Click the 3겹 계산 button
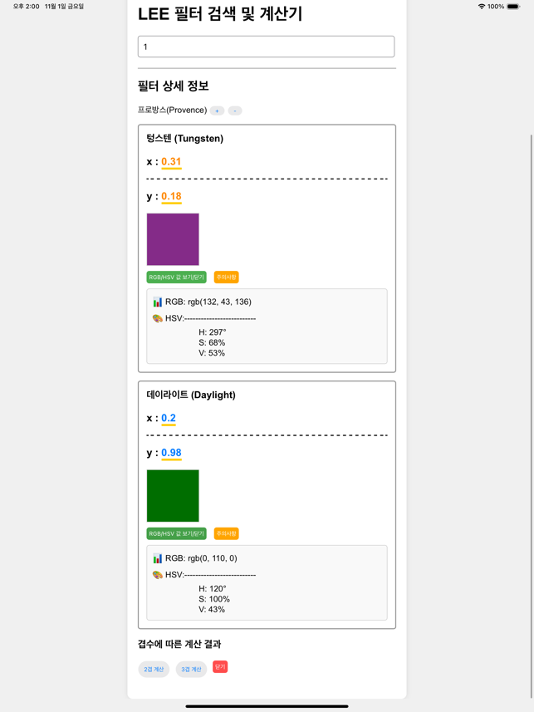Image resolution: width=534 pixels, height=712 pixels. (191, 670)
